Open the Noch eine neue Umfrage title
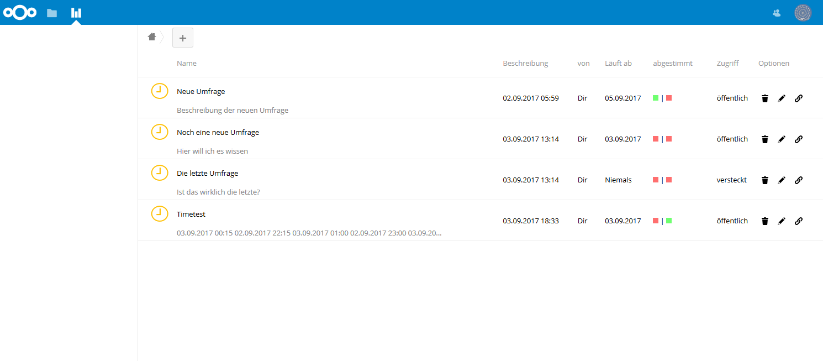The image size is (823, 361). [218, 133]
